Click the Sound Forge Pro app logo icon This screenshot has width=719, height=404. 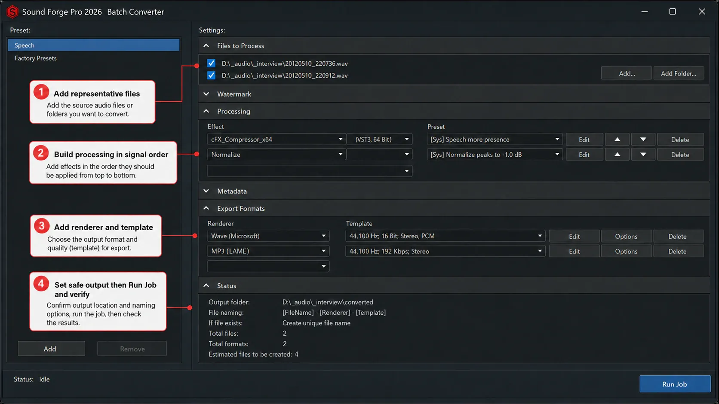(12, 12)
